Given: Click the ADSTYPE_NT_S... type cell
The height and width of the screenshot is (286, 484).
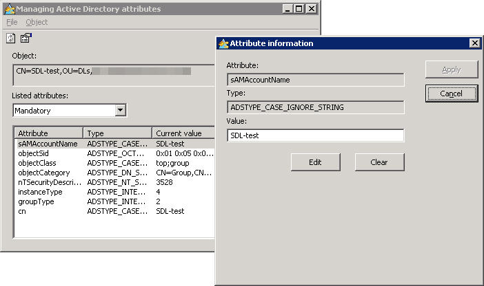Looking at the screenshot, I should coord(117,182).
